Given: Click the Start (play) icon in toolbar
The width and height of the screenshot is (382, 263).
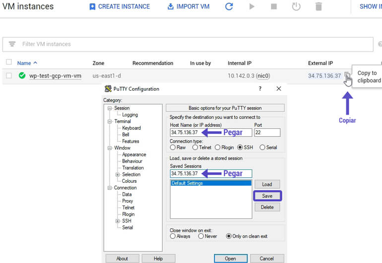Looking at the screenshot, I should (252, 6).
